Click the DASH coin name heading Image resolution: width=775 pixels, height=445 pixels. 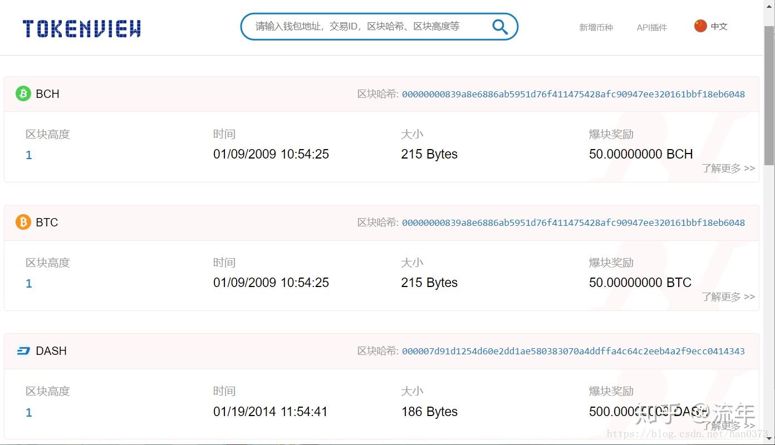click(51, 351)
